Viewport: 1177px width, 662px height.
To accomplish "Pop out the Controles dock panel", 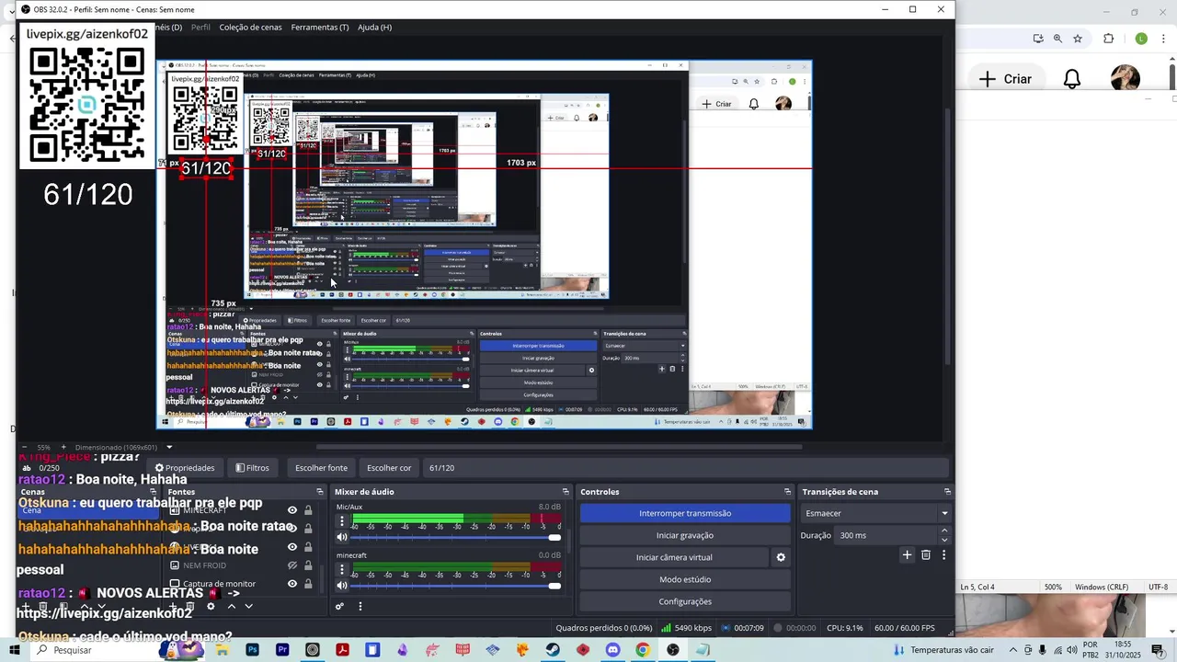I will 787,492.
